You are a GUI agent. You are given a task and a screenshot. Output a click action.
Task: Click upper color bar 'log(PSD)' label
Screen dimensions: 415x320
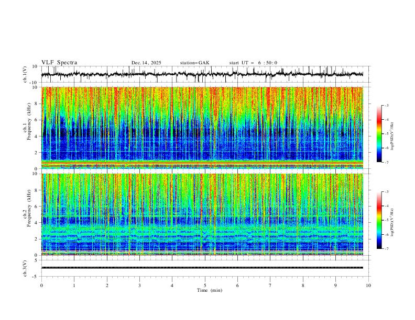[x=392, y=136]
